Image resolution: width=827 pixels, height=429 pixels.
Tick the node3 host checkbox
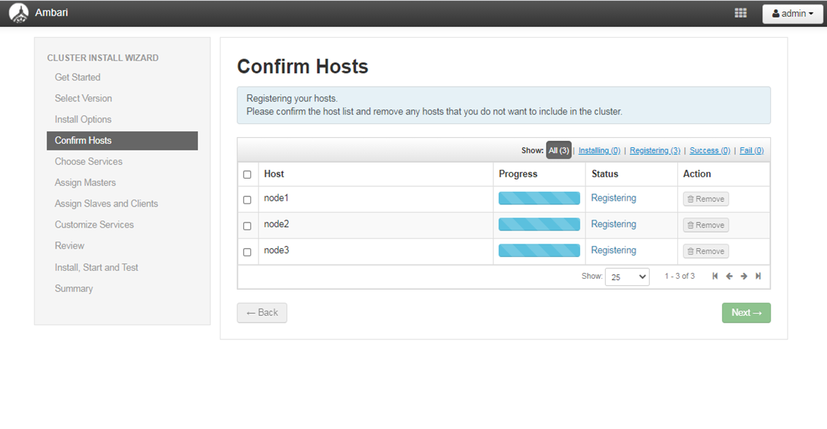point(247,252)
